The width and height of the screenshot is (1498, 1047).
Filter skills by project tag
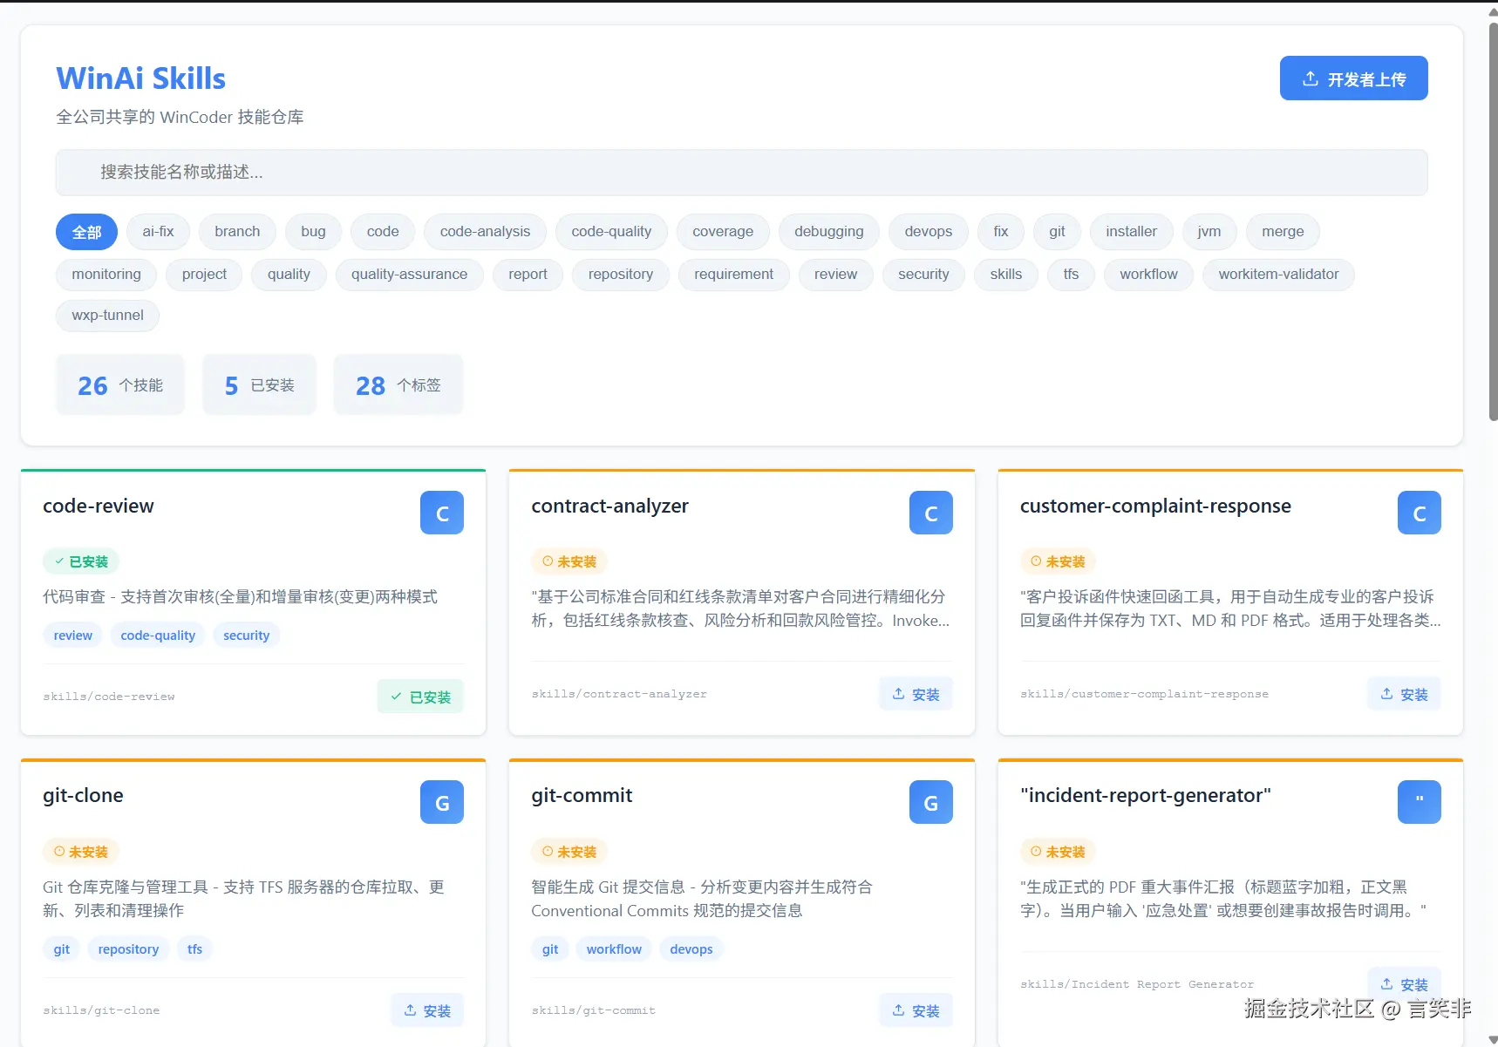point(204,275)
